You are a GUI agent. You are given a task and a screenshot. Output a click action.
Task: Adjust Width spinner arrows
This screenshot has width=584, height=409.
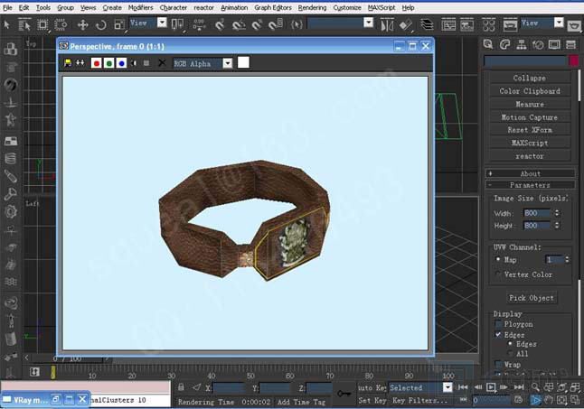click(557, 213)
